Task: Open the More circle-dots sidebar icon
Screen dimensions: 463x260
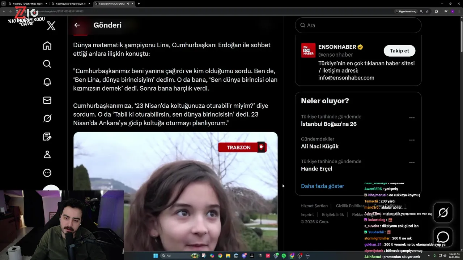Action: click(47, 173)
